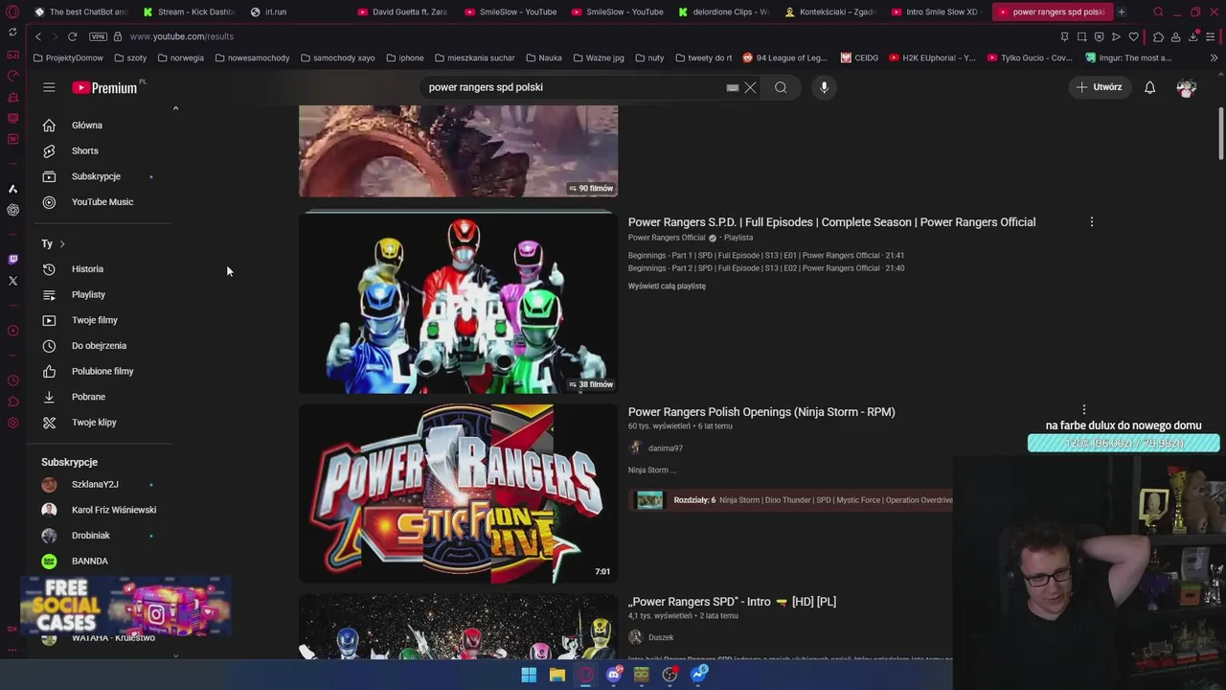Open Beginnings Part 1 episode entry

pyautogui.click(x=766, y=256)
